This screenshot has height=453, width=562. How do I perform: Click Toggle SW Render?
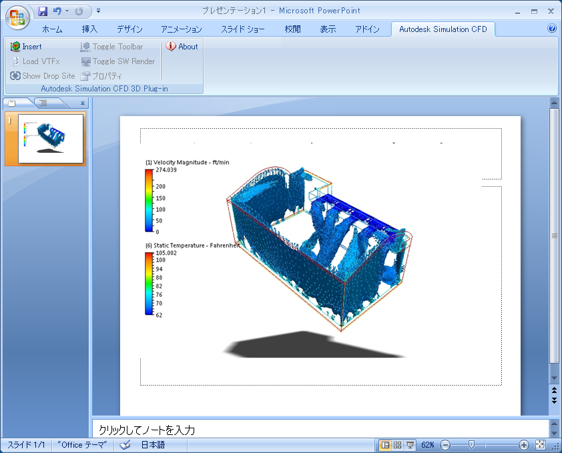pos(118,61)
